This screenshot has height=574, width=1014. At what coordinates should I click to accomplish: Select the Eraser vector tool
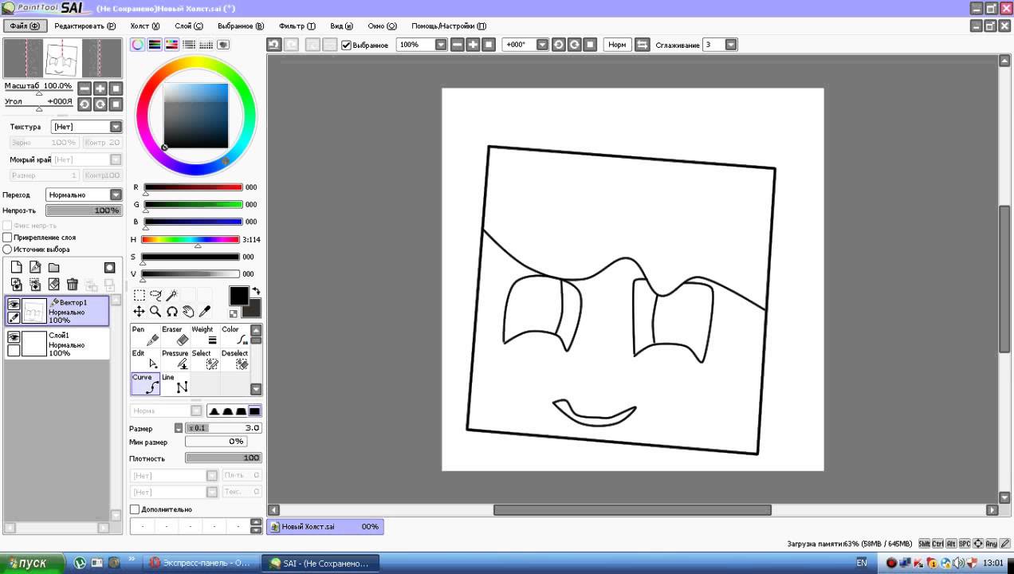pyautogui.click(x=175, y=336)
